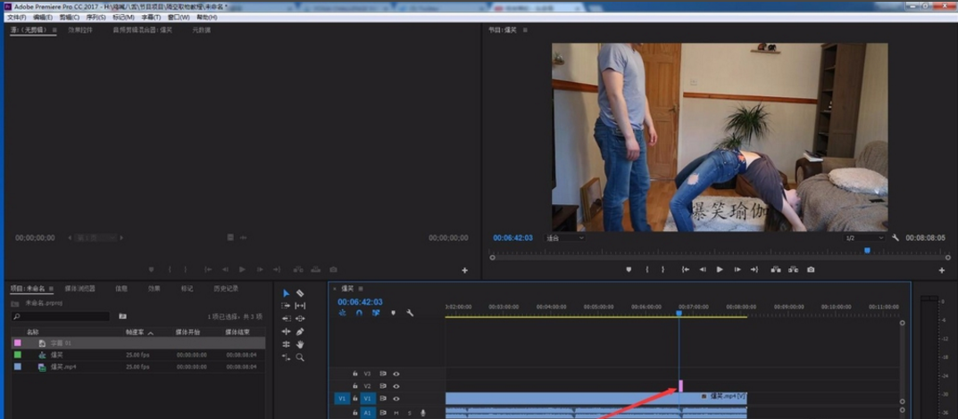The image size is (958, 419).
Task: Mute audio track A1 with M button
Action: [x=396, y=413]
